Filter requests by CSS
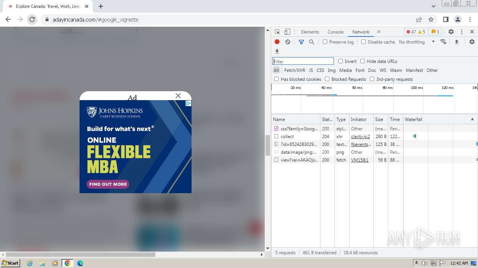The image size is (478, 268). point(320,70)
